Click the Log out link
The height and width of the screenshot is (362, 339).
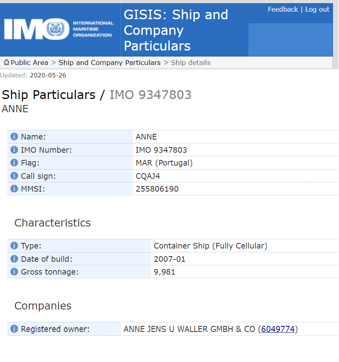pyautogui.click(x=317, y=9)
